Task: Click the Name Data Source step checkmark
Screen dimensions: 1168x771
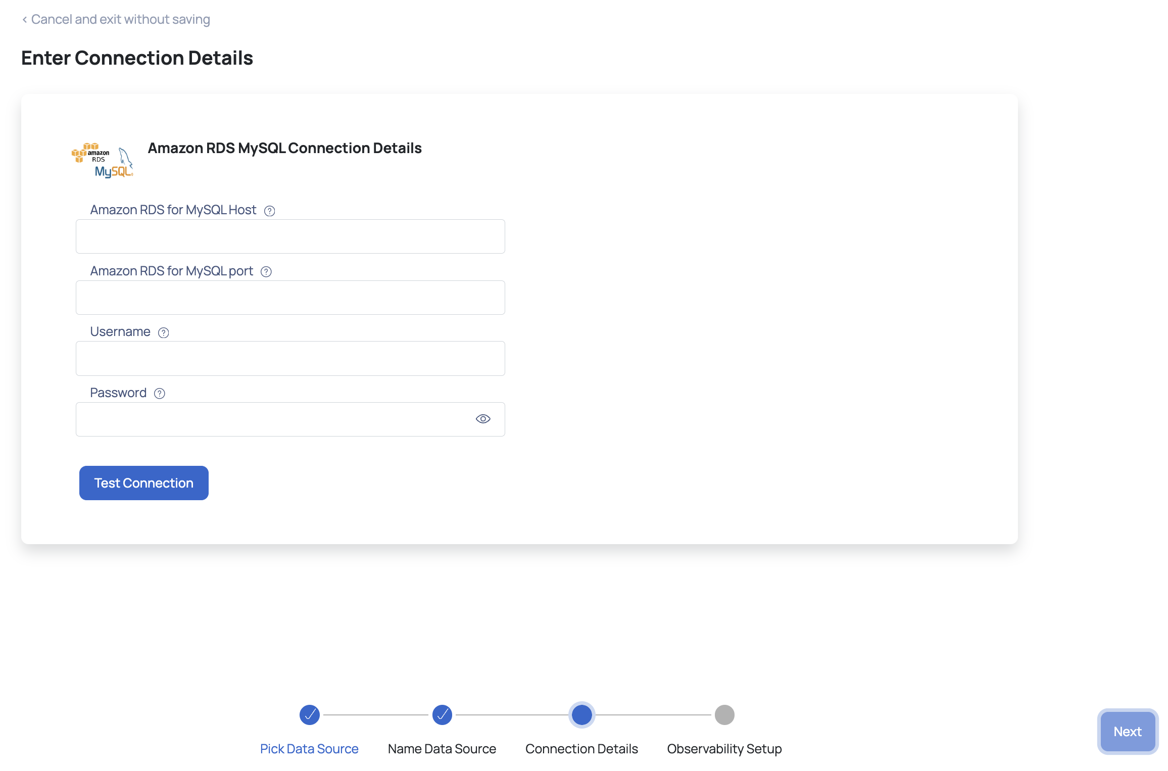Action: pos(442,715)
